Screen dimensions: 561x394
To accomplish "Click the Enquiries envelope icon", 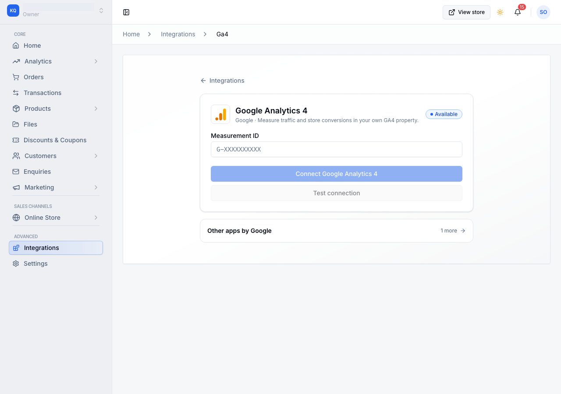I will tap(16, 172).
